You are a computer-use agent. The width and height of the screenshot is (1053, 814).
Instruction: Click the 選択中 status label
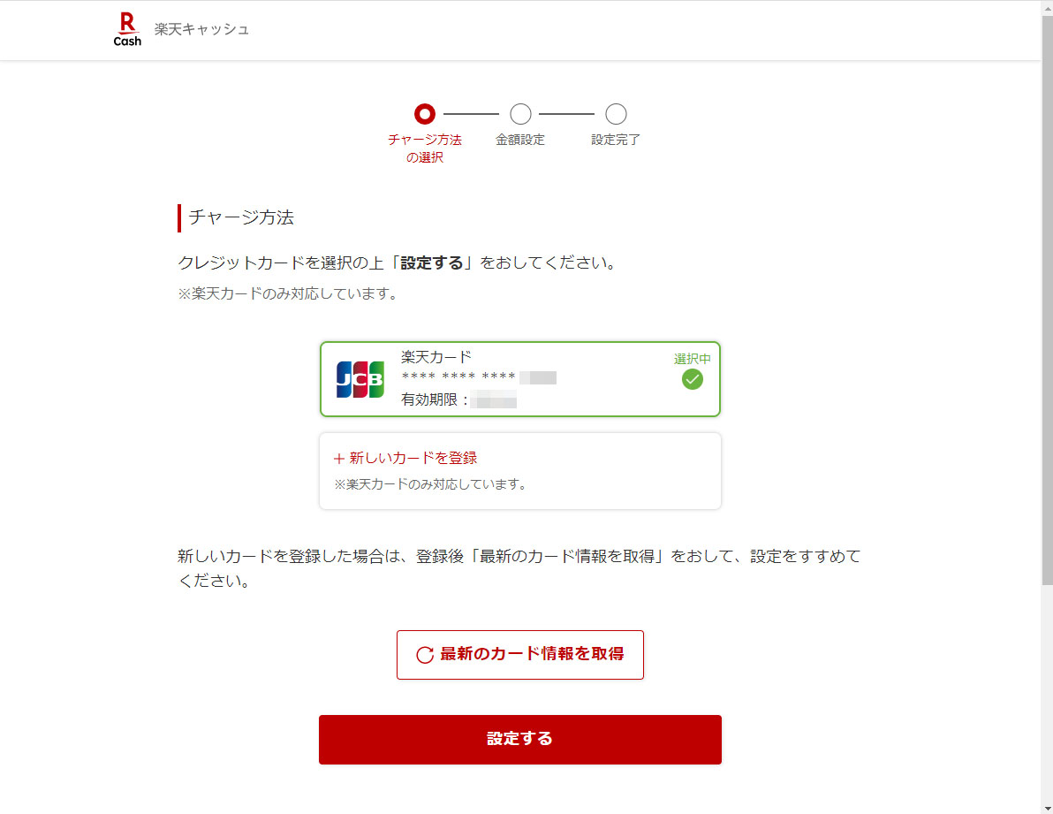693,359
